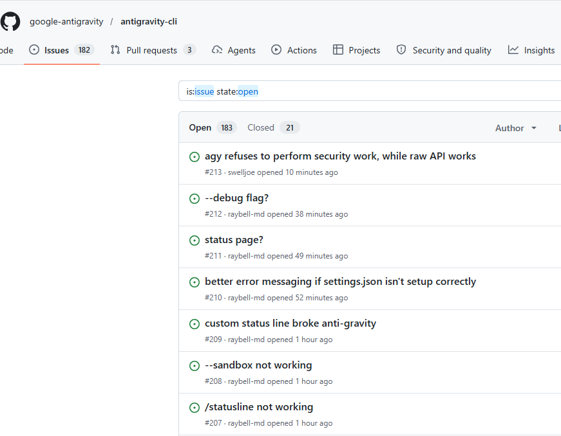Click the Issues count badge 182
Image resolution: width=561 pixels, height=436 pixels.
click(x=84, y=50)
